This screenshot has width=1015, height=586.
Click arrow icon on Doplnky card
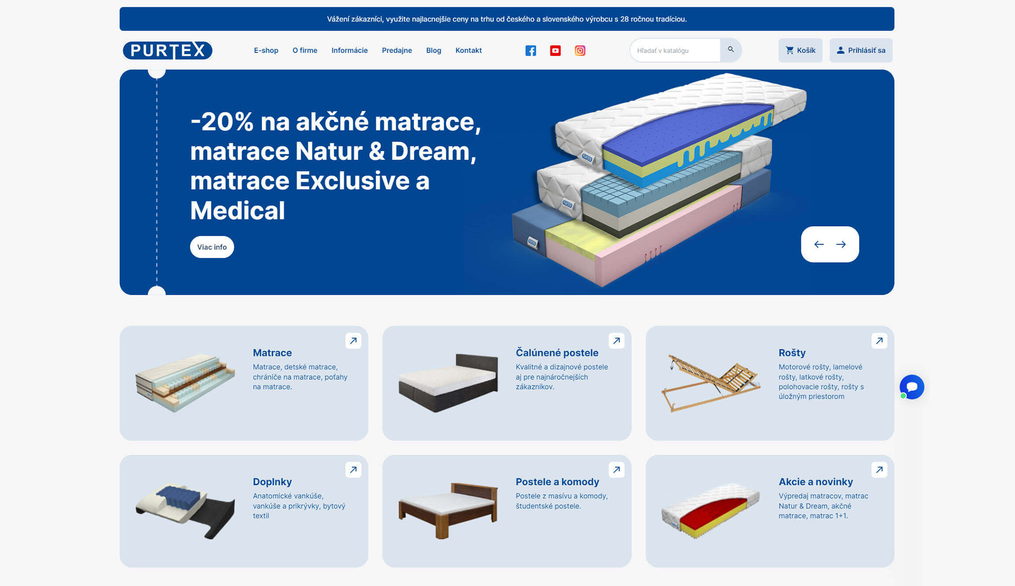(x=353, y=470)
